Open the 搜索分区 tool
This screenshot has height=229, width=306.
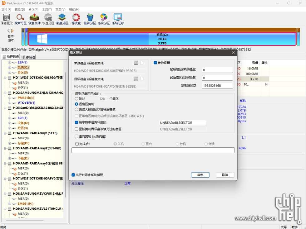[20, 19]
